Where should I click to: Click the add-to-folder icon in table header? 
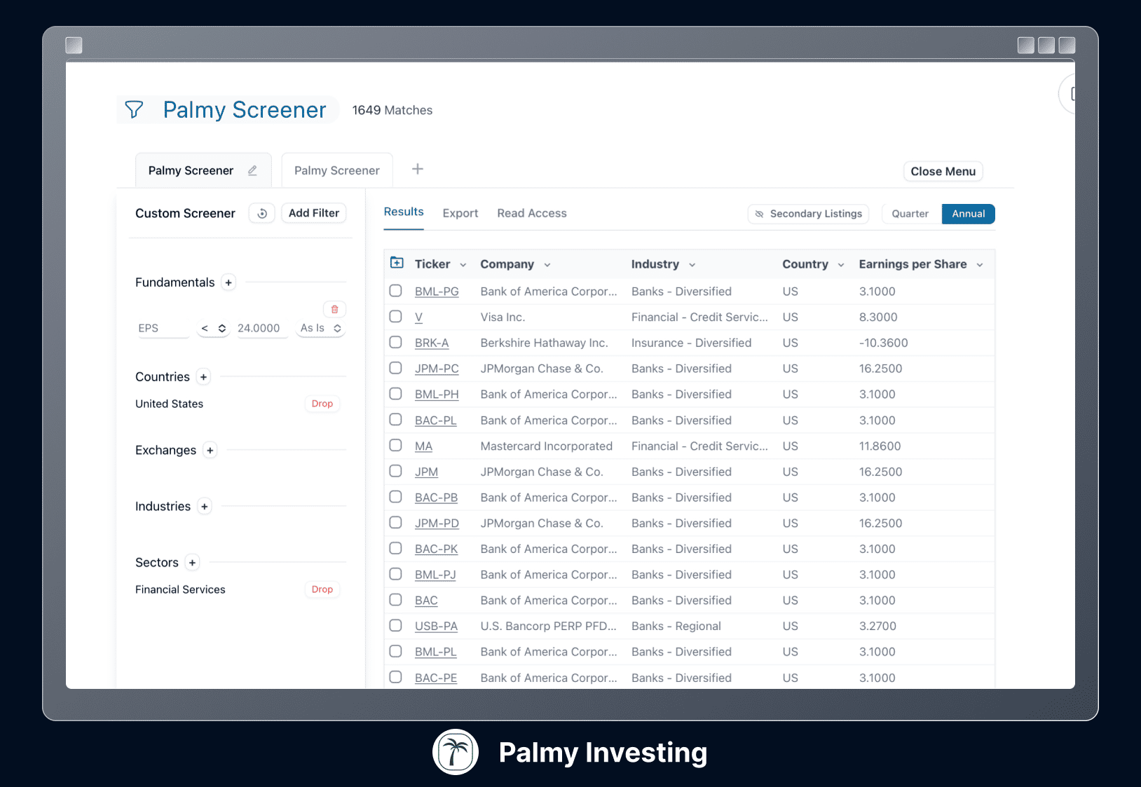(397, 263)
